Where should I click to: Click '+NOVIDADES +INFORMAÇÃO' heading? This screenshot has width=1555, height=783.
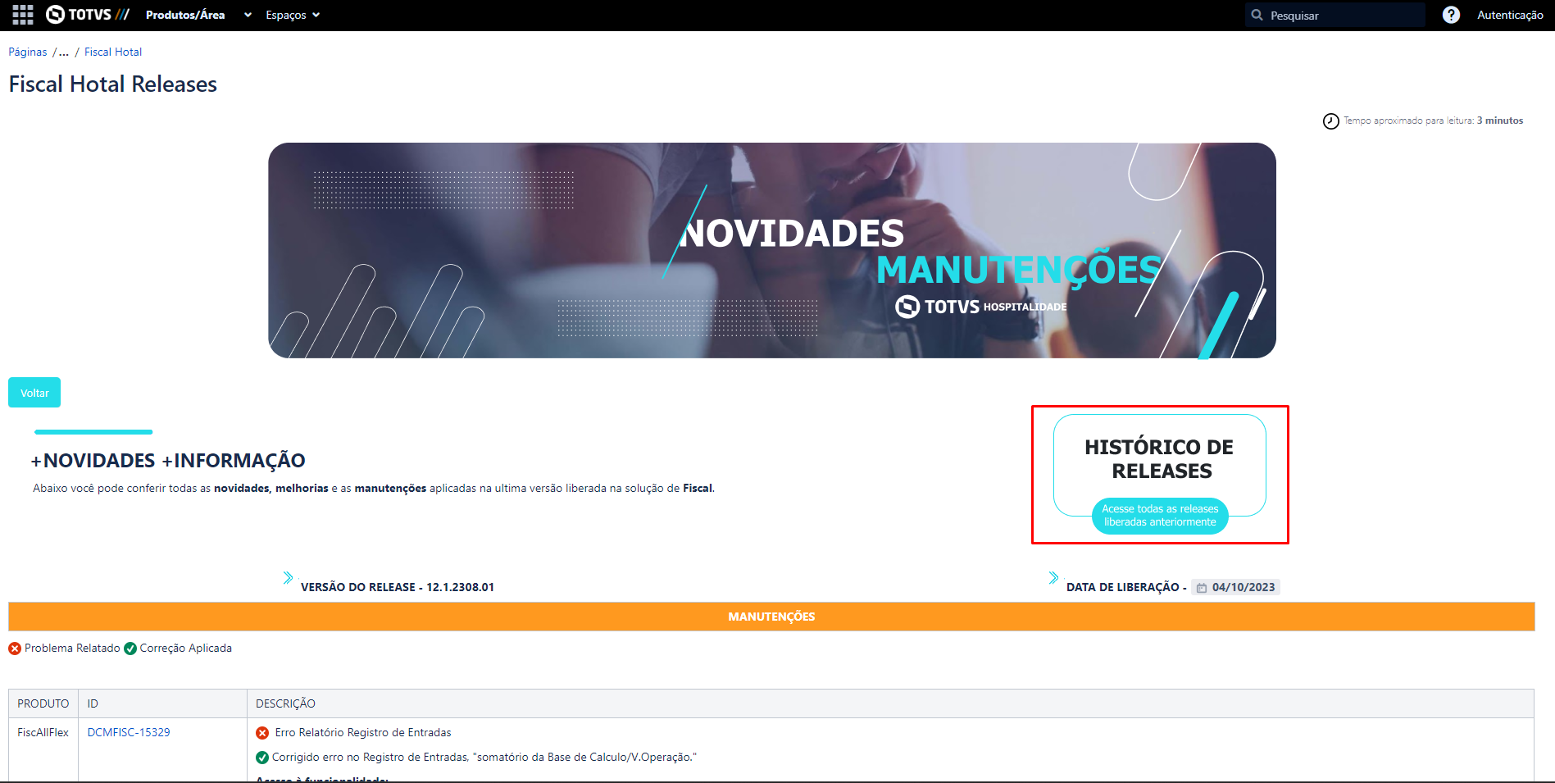point(168,461)
